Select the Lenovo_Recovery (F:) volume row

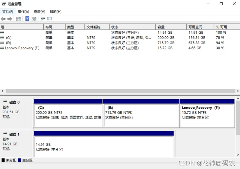click(x=120, y=48)
